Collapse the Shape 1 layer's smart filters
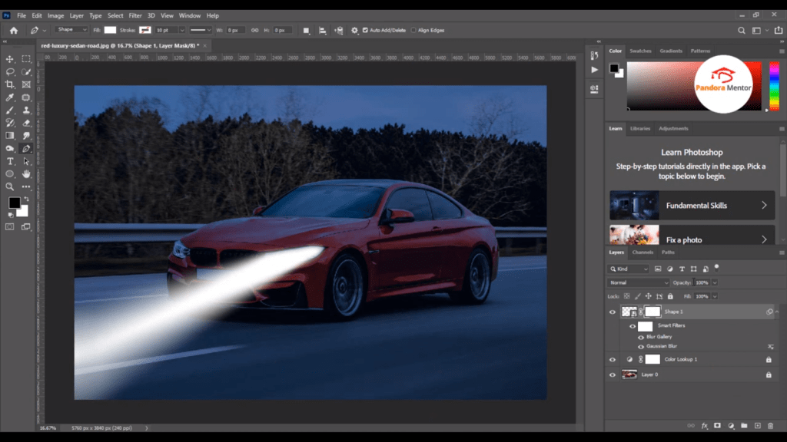The width and height of the screenshot is (787, 442). pyautogui.click(x=776, y=311)
